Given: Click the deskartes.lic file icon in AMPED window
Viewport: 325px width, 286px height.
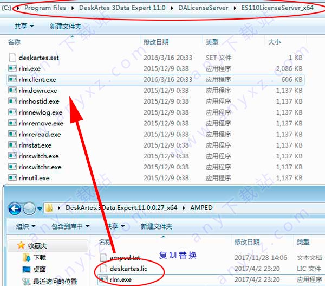Looking at the screenshot, I should [x=103, y=268].
